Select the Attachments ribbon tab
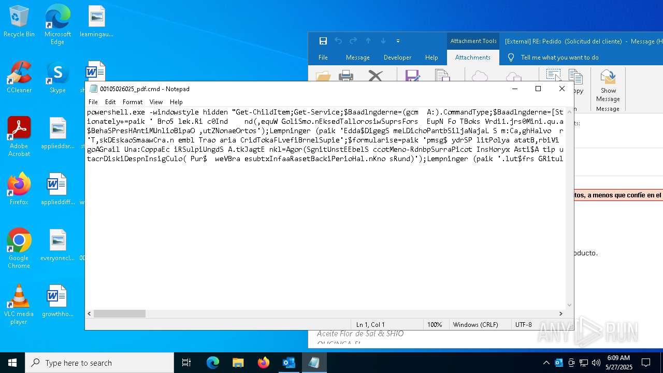 click(473, 58)
